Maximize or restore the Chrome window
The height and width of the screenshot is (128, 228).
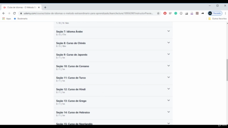click(x=217, y=6)
